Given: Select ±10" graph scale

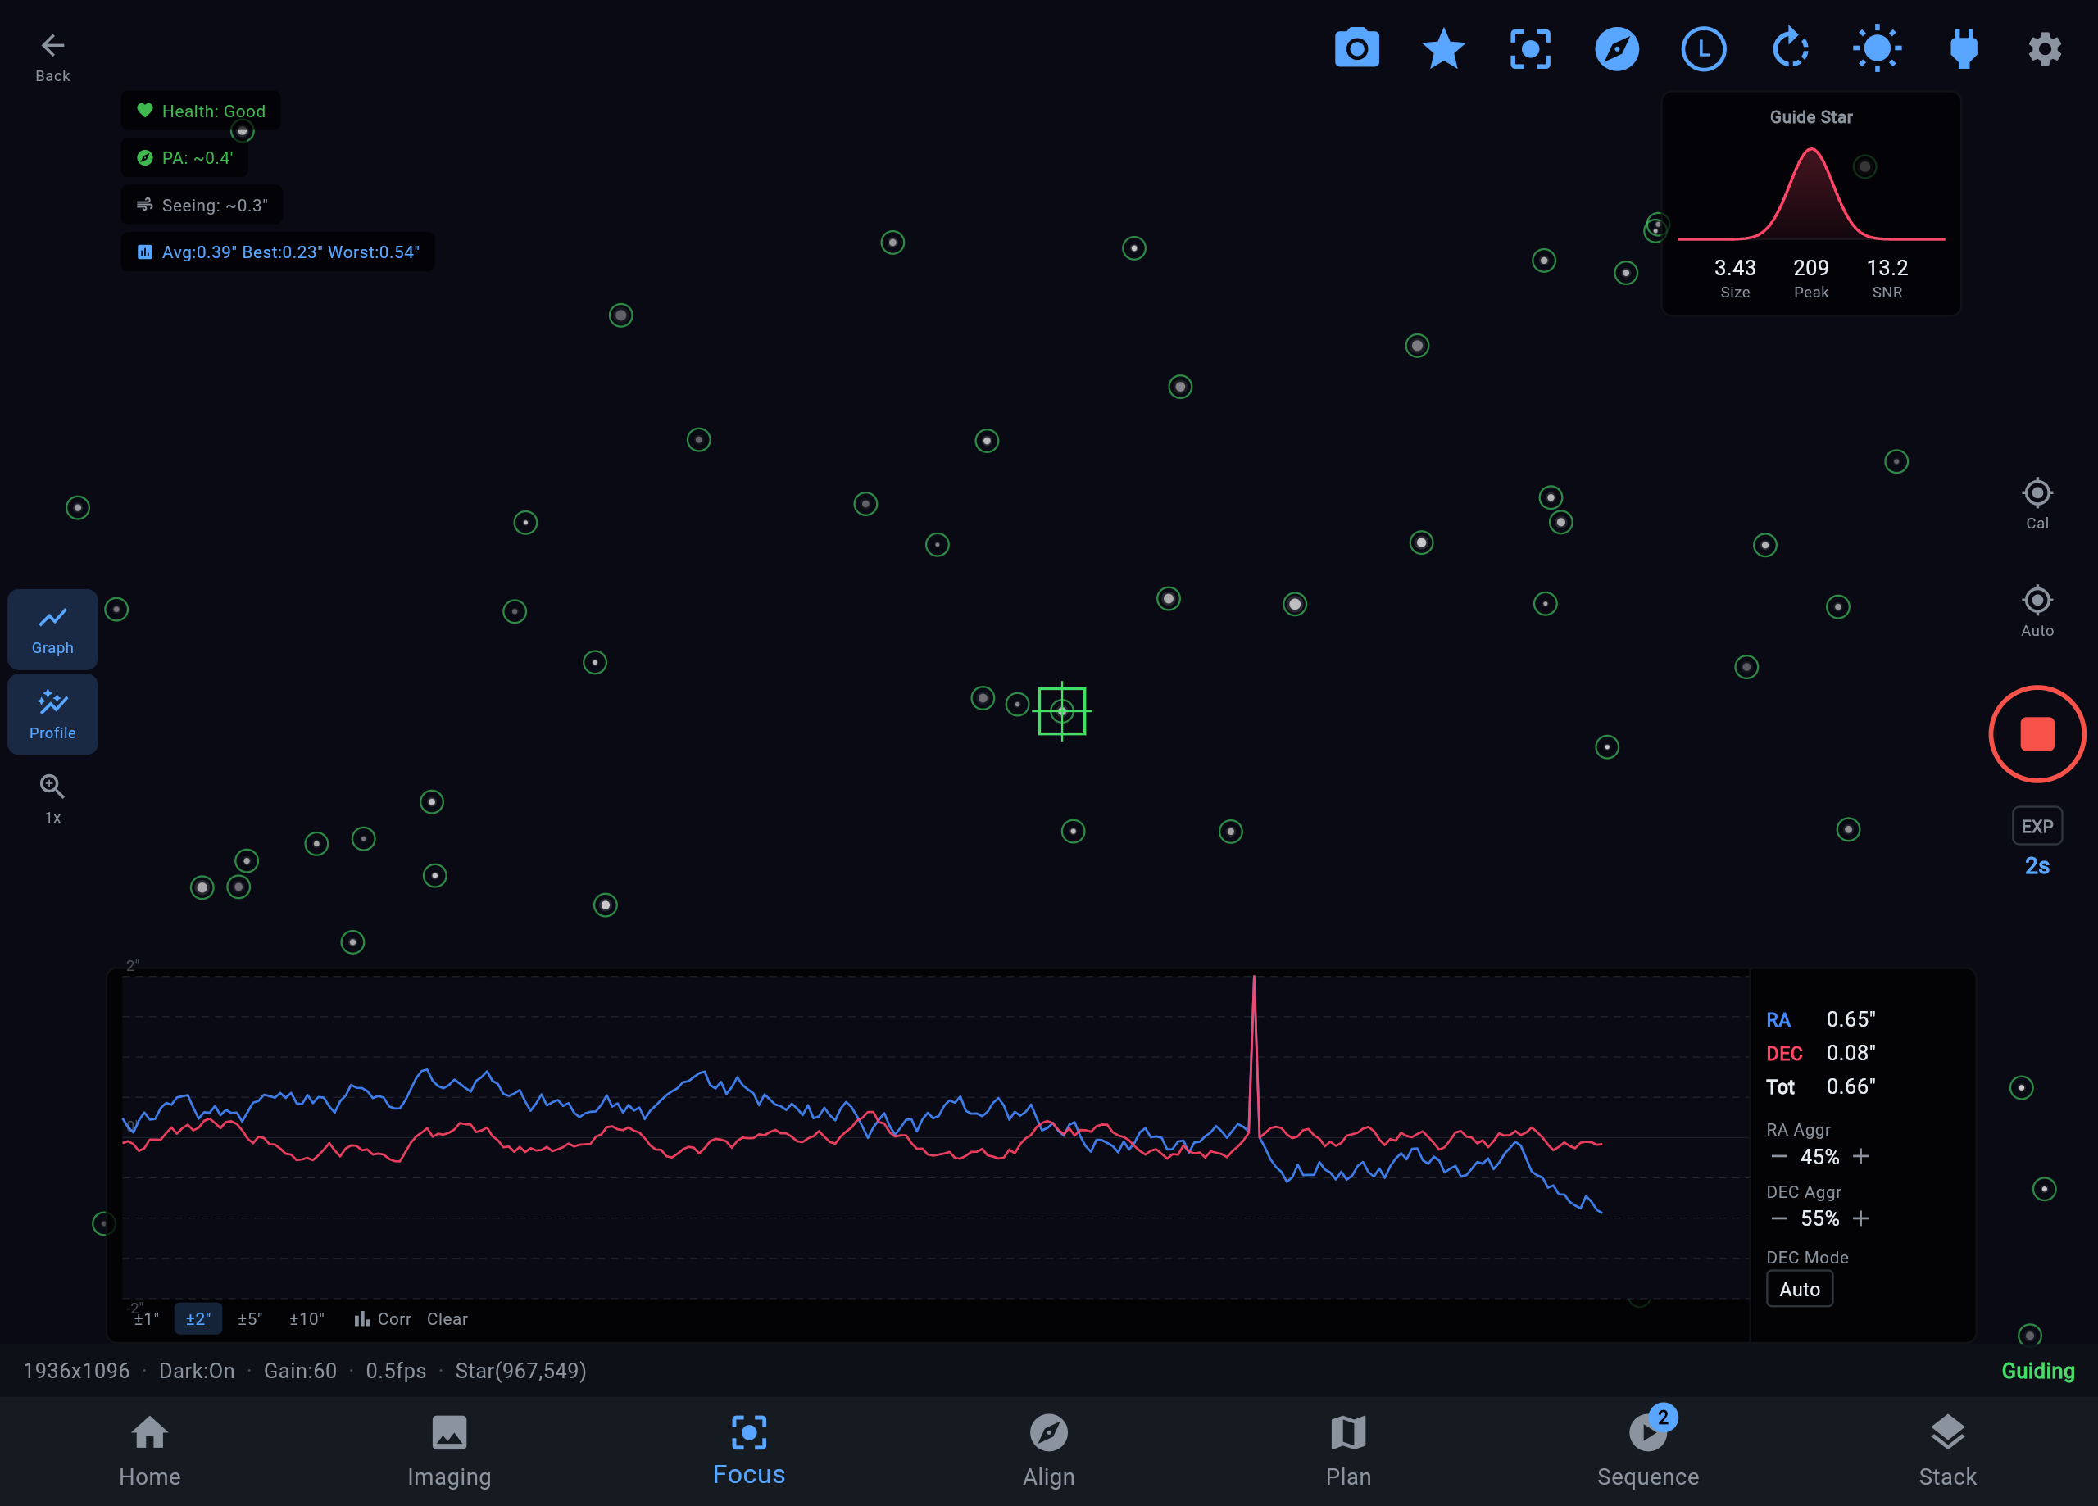Looking at the screenshot, I should coord(307,1319).
